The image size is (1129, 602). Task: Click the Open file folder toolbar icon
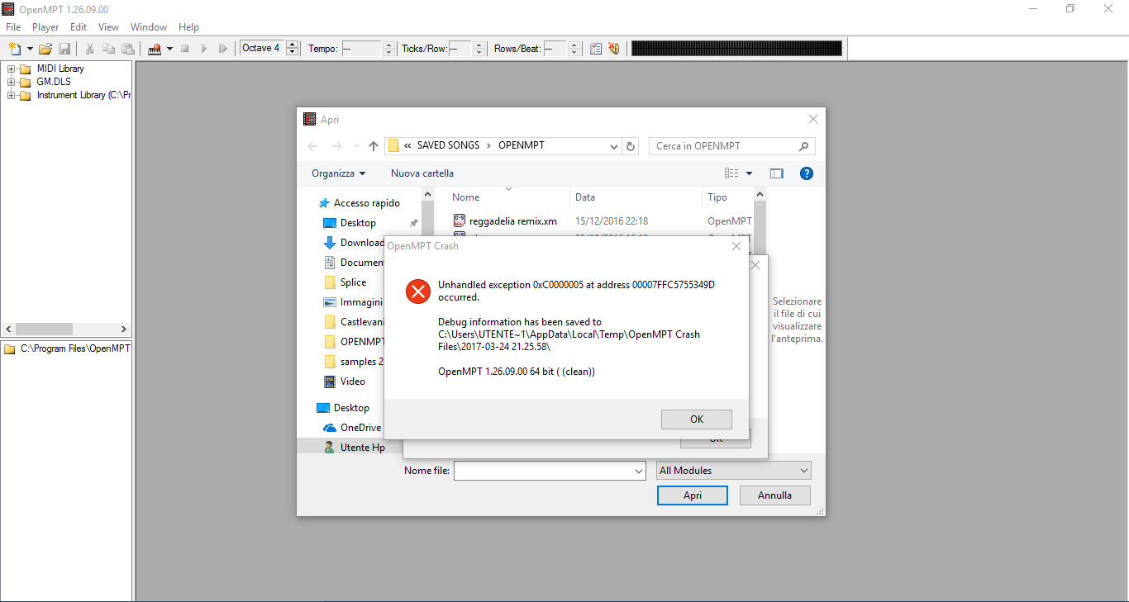point(45,49)
